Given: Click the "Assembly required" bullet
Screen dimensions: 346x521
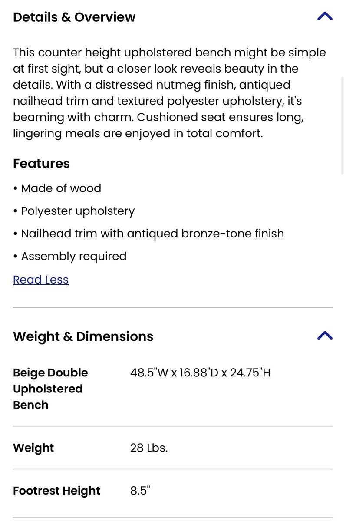Looking at the screenshot, I should pyautogui.click(x=73, y=256).
